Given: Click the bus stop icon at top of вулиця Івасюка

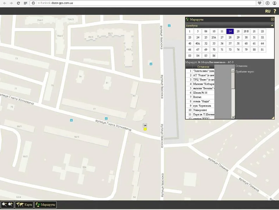Looking at the screenshot, I should click(169, 26).
